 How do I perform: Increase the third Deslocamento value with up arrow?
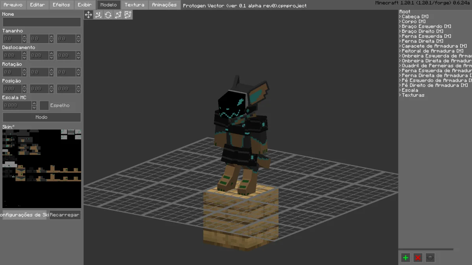(78, 53)
